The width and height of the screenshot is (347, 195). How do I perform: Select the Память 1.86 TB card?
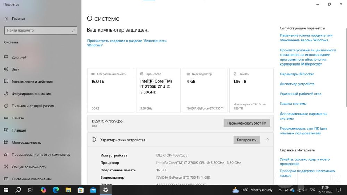coord(251,91)
